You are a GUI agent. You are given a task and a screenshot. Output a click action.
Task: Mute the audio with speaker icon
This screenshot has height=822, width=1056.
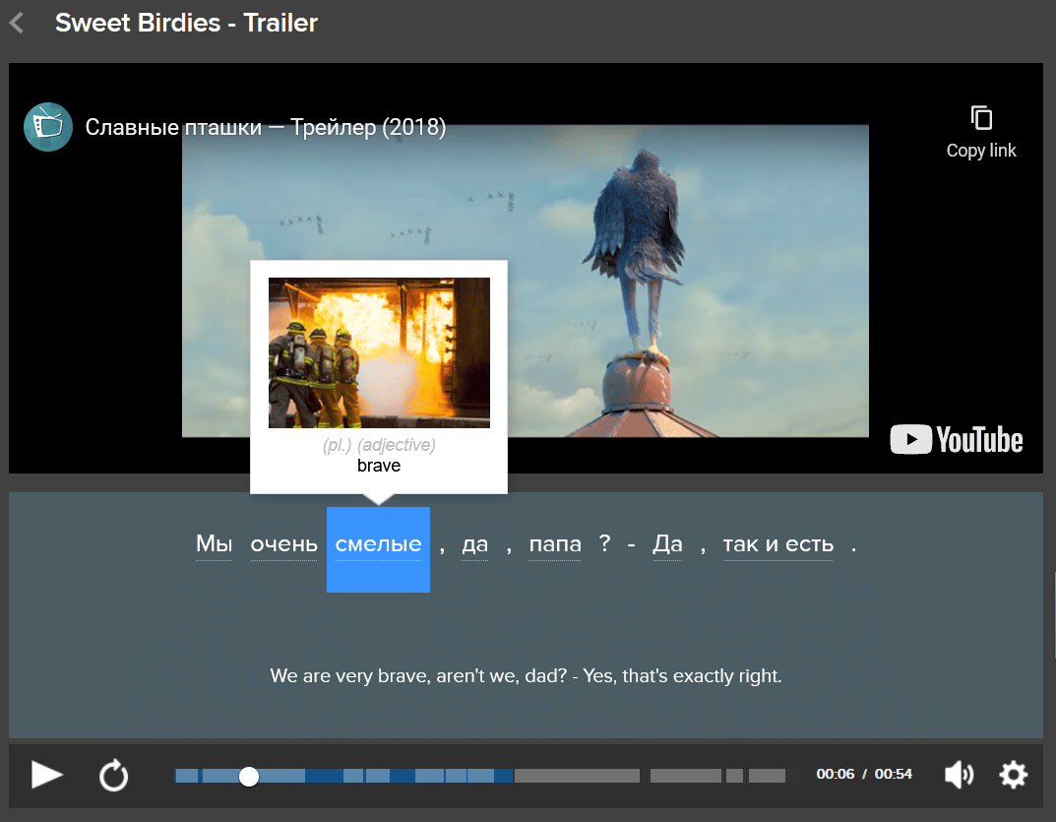(x=959, y=775)
